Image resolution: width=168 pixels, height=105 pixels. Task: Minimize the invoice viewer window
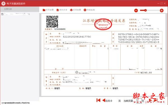158,4
